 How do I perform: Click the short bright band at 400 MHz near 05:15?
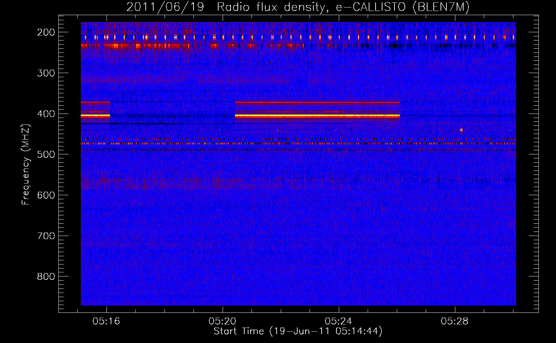pyautogui.click(x=95, y=116)
